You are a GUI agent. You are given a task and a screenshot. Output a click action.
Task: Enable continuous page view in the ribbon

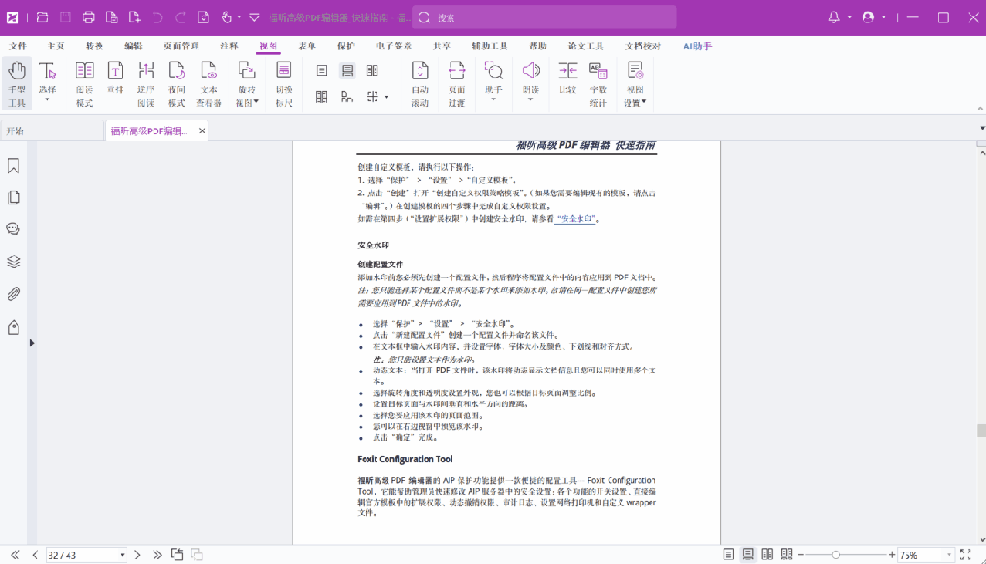pos(347,70)
